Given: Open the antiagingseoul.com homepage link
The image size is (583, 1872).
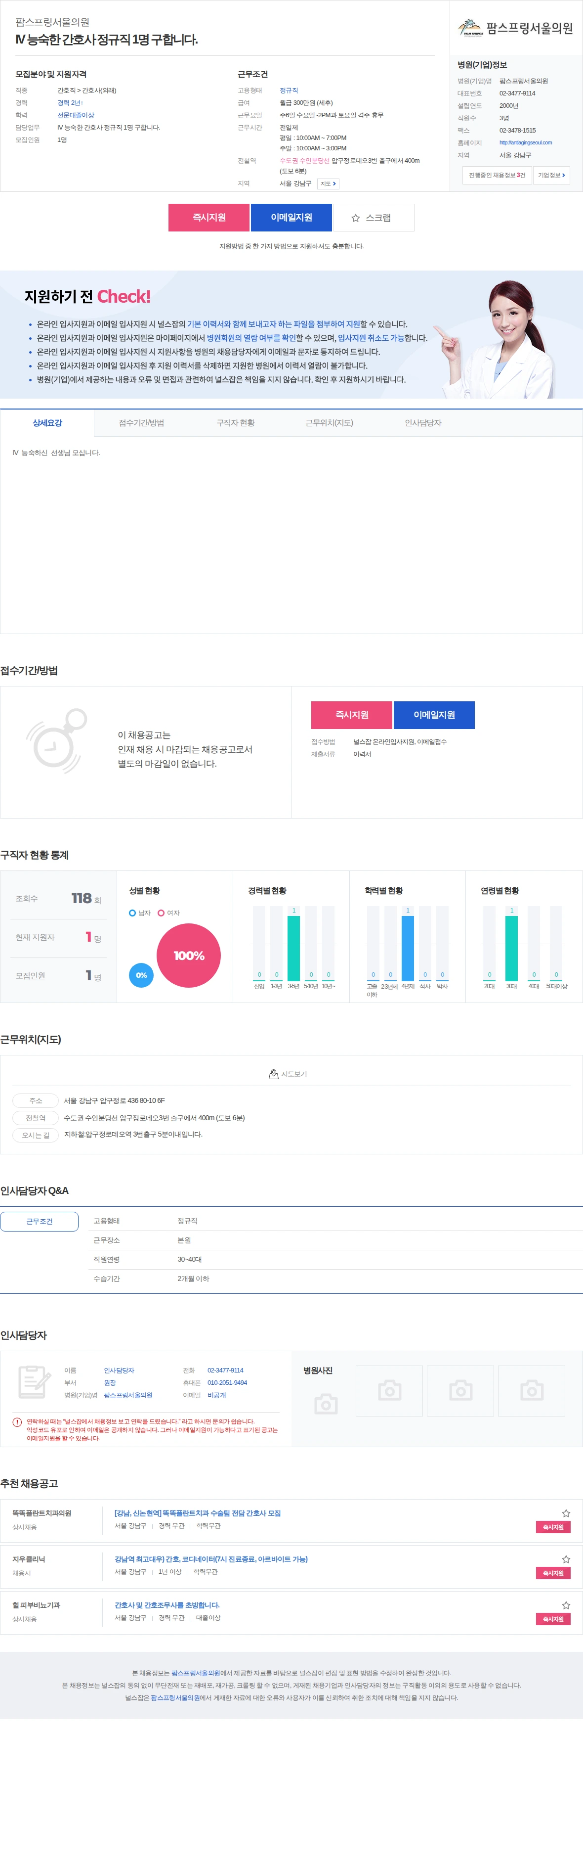Looking at the screenshot, I should (x=526, y=142).
